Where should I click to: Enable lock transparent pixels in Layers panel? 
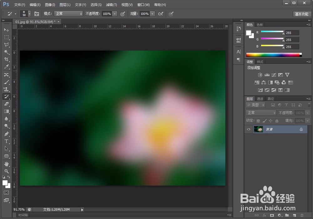coord(258,120)
